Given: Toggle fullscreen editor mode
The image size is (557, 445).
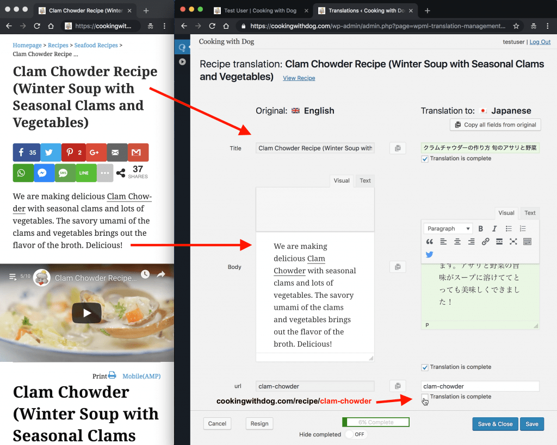Looking at the screenshot, I should [x=513, y=242].
